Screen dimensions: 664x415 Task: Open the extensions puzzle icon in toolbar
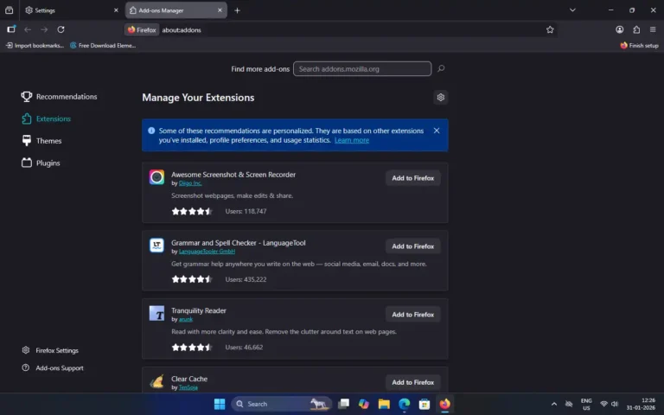click(x=636, y=29)
